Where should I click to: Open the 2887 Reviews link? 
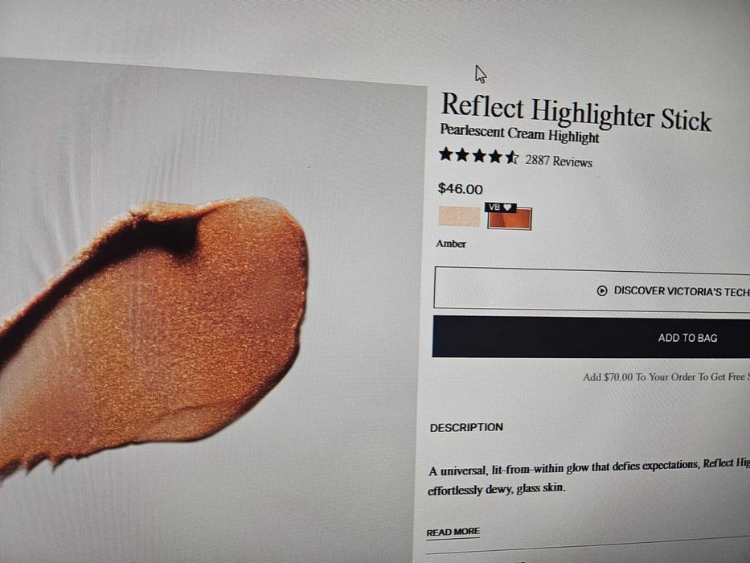[x=559, y=161]
